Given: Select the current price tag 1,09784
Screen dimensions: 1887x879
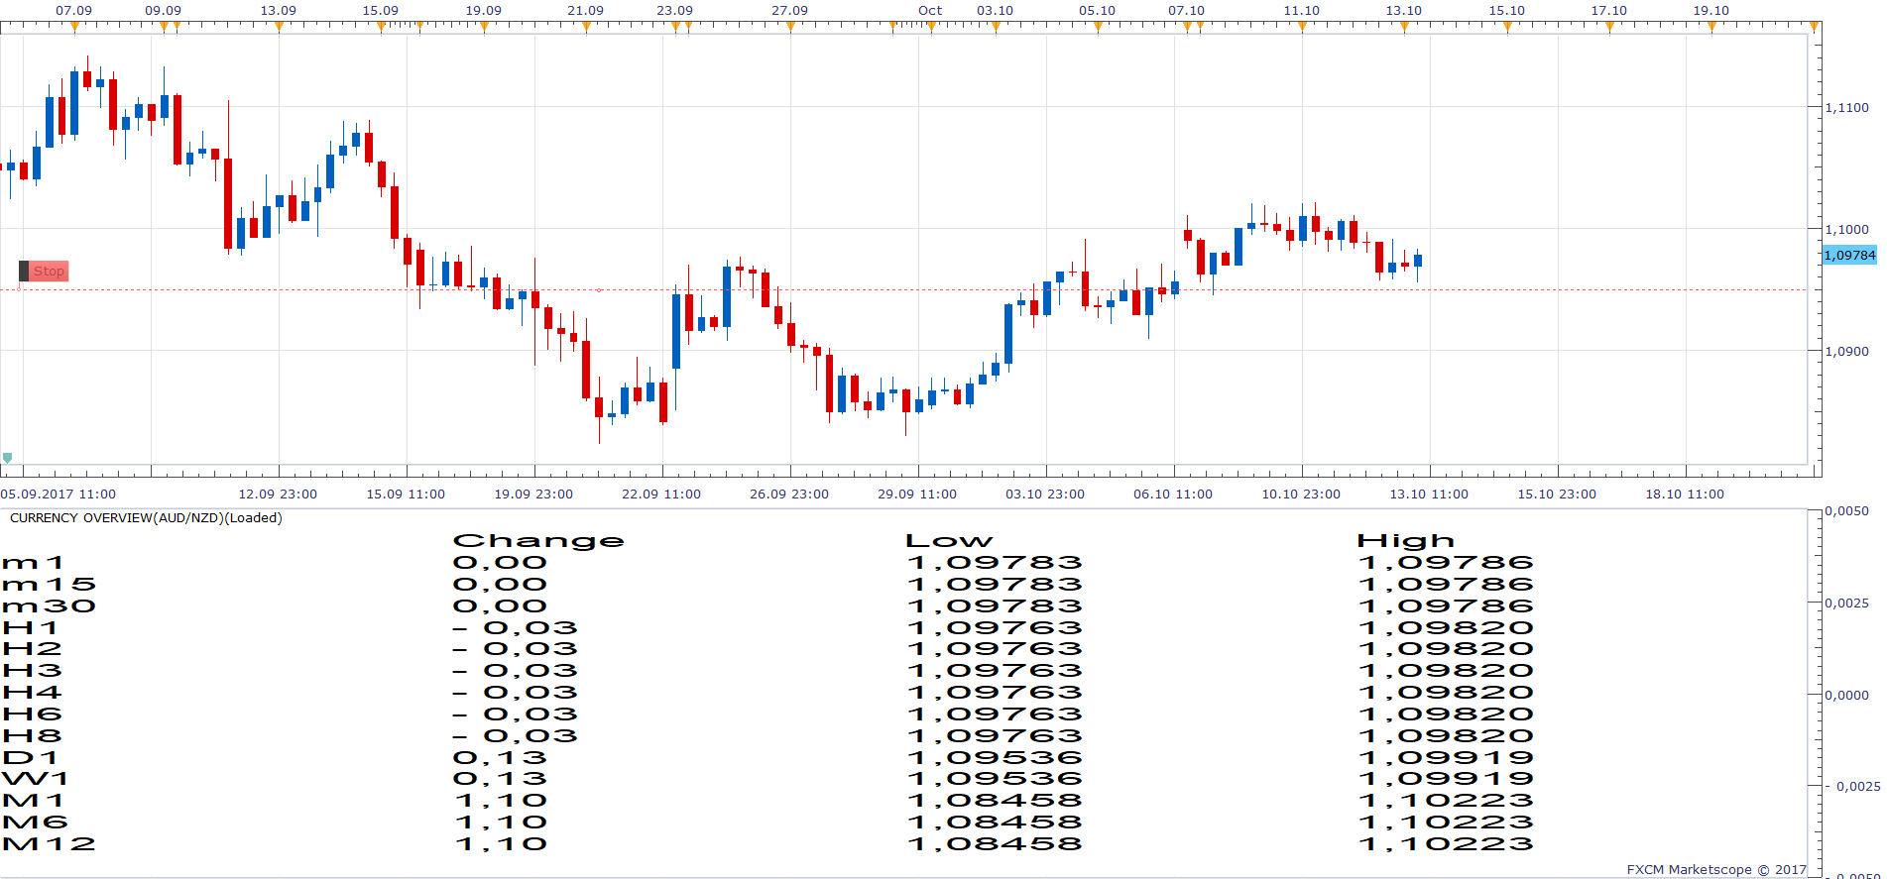Looking at the screenshot, I should pos(1849,255).
